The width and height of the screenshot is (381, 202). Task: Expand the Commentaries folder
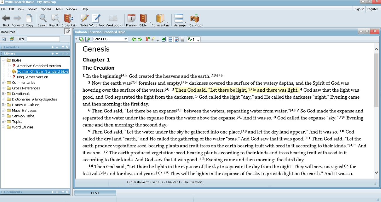coord(3,83)
